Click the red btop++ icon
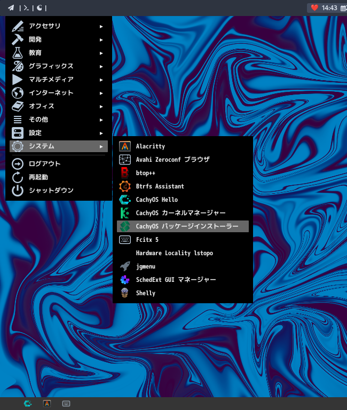This screenshot has height=410, width=347. [125, 173]
